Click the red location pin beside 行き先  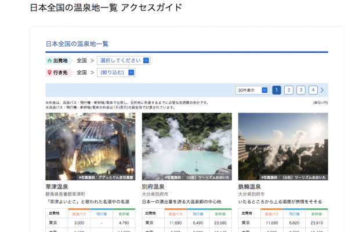(49, 72)
